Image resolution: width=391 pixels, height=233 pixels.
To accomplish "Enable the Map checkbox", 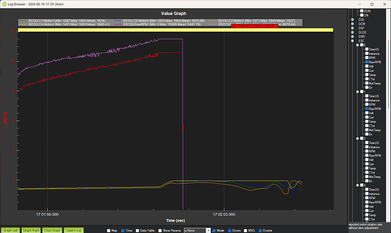I will click(x=108, y=231).
